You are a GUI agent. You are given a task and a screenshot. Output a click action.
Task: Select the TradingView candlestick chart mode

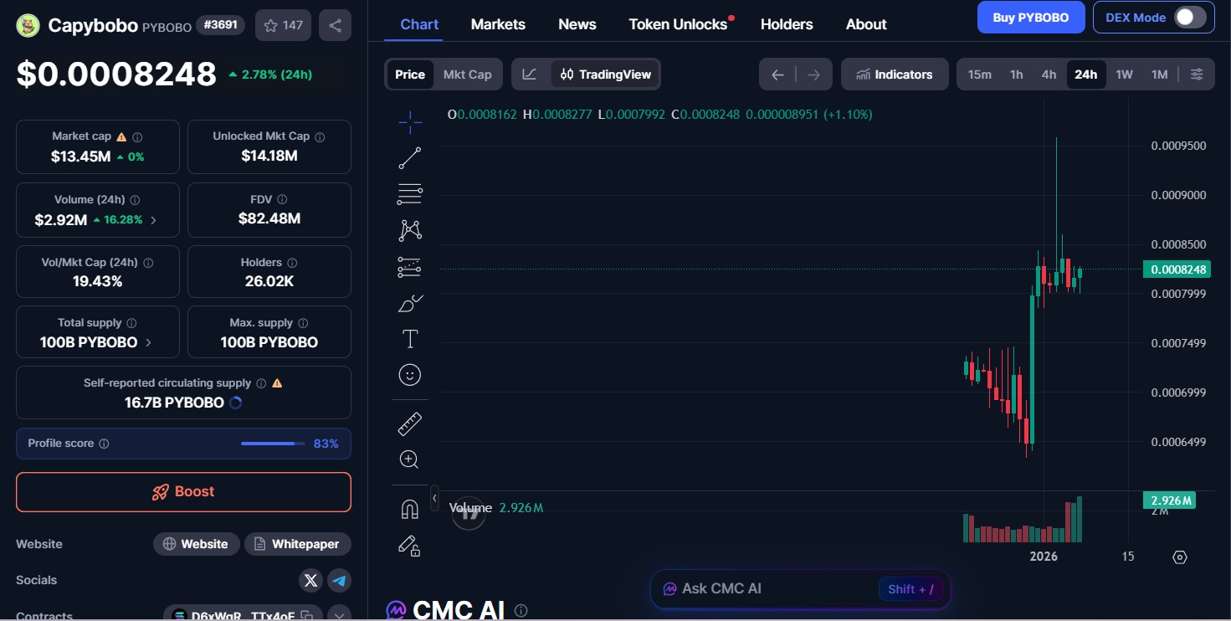coord(606,74)
